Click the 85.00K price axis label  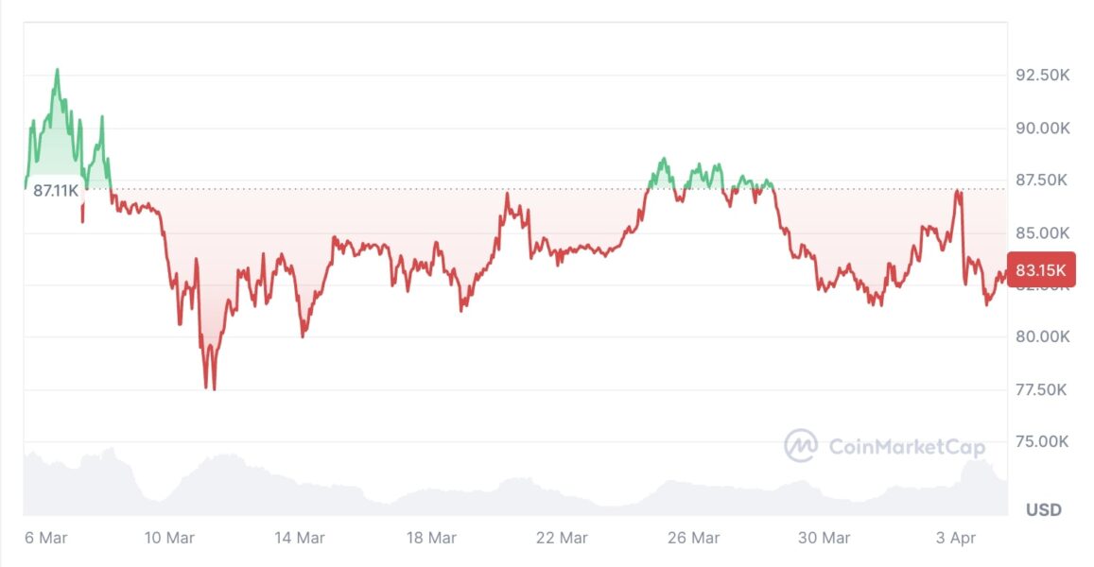click(1042, 232)
